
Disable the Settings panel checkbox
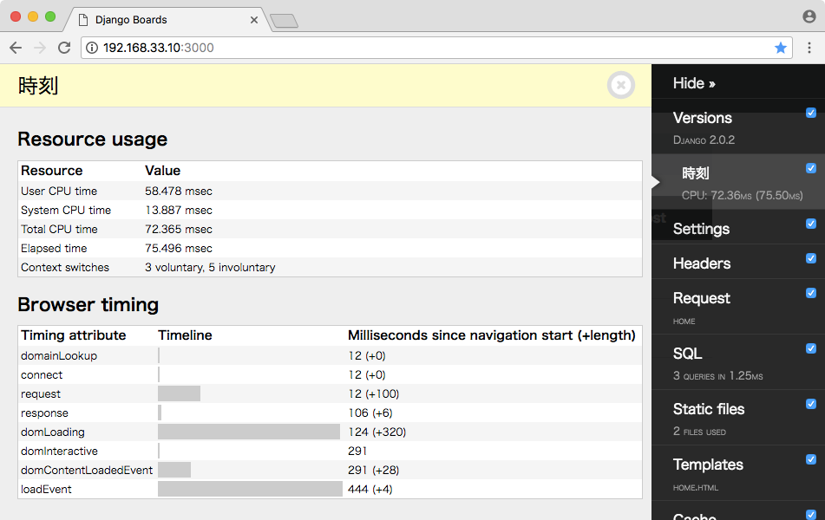pyautogui.click(x=811, y=224)
